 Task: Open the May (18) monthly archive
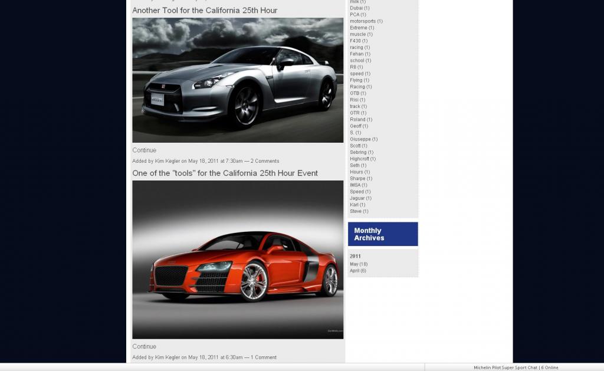354,264
